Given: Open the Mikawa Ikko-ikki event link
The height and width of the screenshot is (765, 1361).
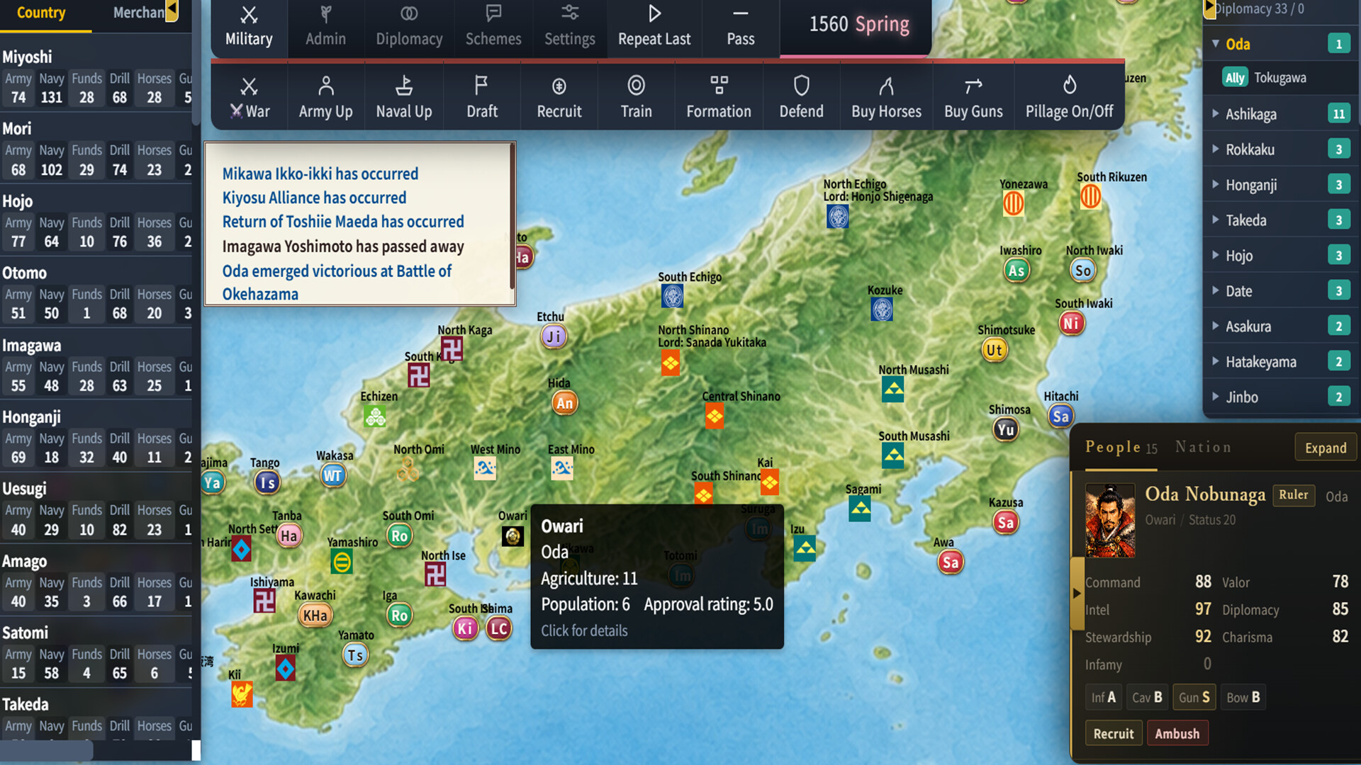Looking at the screenshot, I should coord(320,174).
